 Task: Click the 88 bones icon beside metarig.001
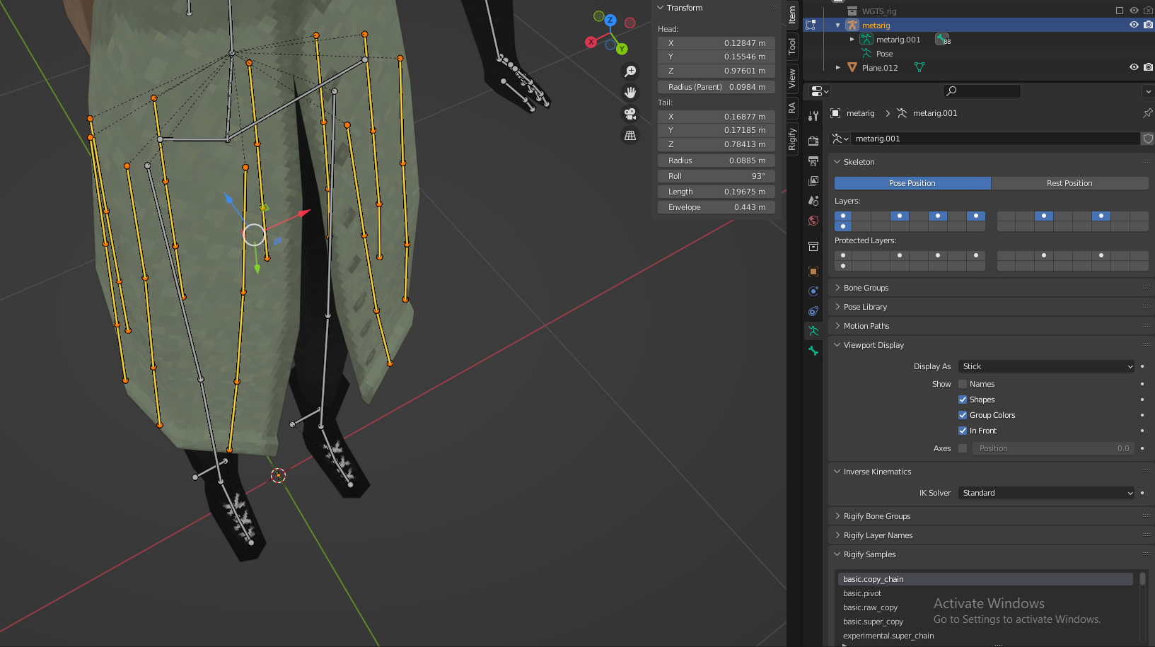point(943,40)
